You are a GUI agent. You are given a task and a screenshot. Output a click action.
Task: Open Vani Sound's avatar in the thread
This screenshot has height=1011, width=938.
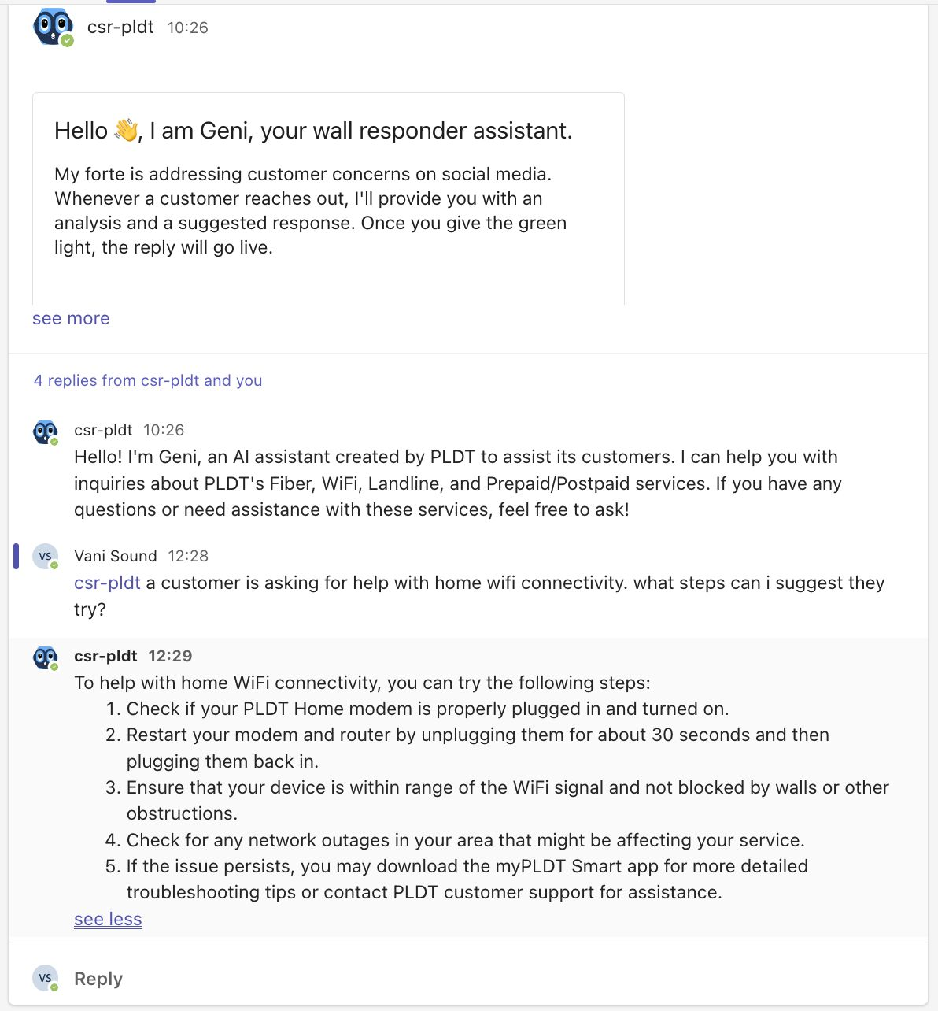[46, 556]
